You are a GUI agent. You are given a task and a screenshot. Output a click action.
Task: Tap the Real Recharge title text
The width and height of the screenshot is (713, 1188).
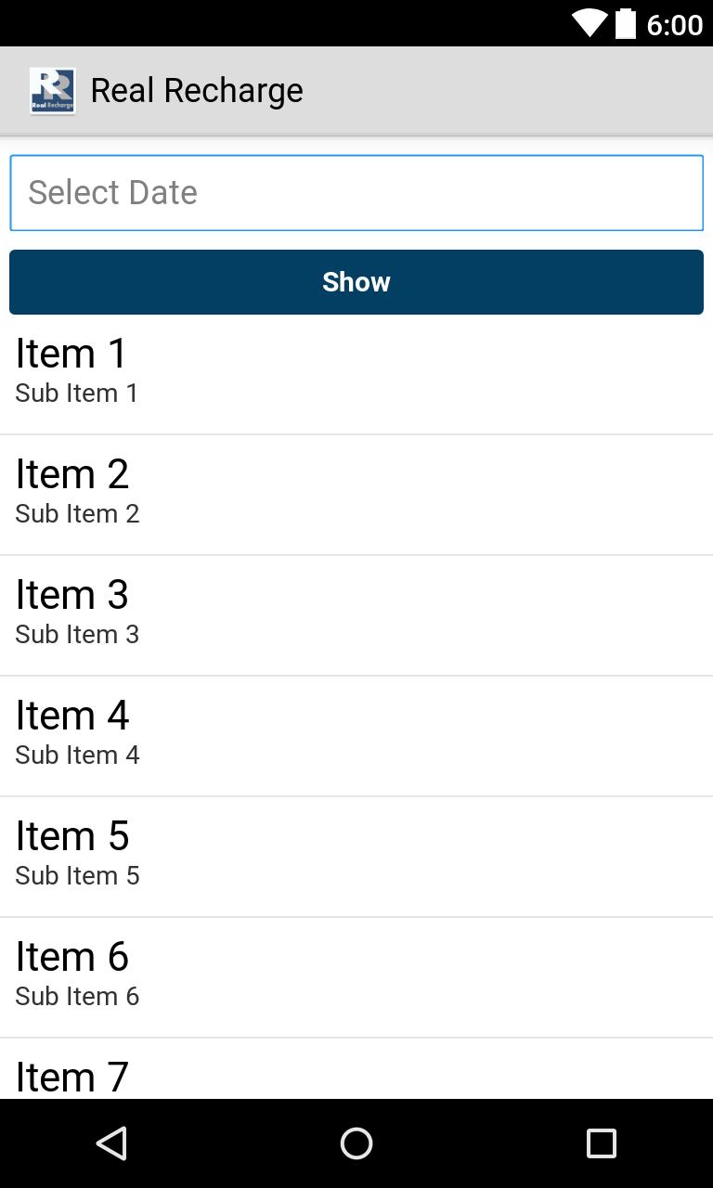197,90
